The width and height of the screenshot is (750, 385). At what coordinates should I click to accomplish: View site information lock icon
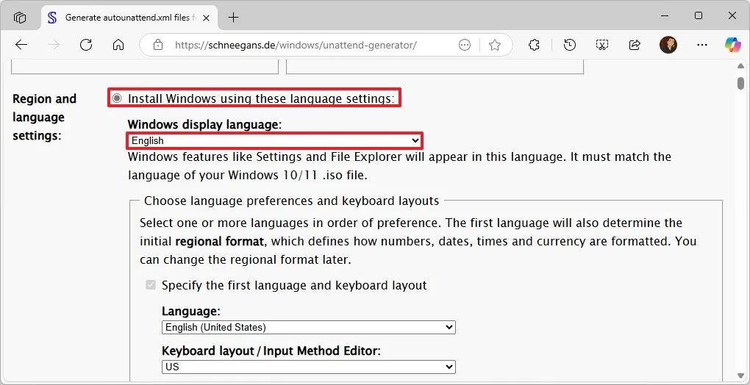coord(158,45)
